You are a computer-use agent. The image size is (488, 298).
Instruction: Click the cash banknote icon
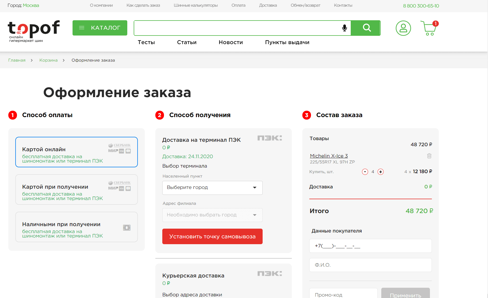tap(127, 228)
